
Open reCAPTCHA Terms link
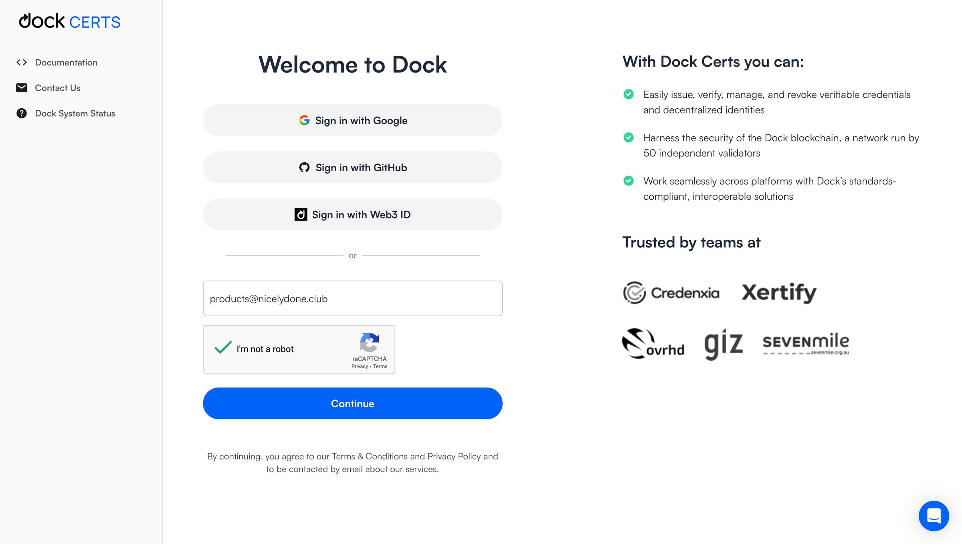point(380,366)
